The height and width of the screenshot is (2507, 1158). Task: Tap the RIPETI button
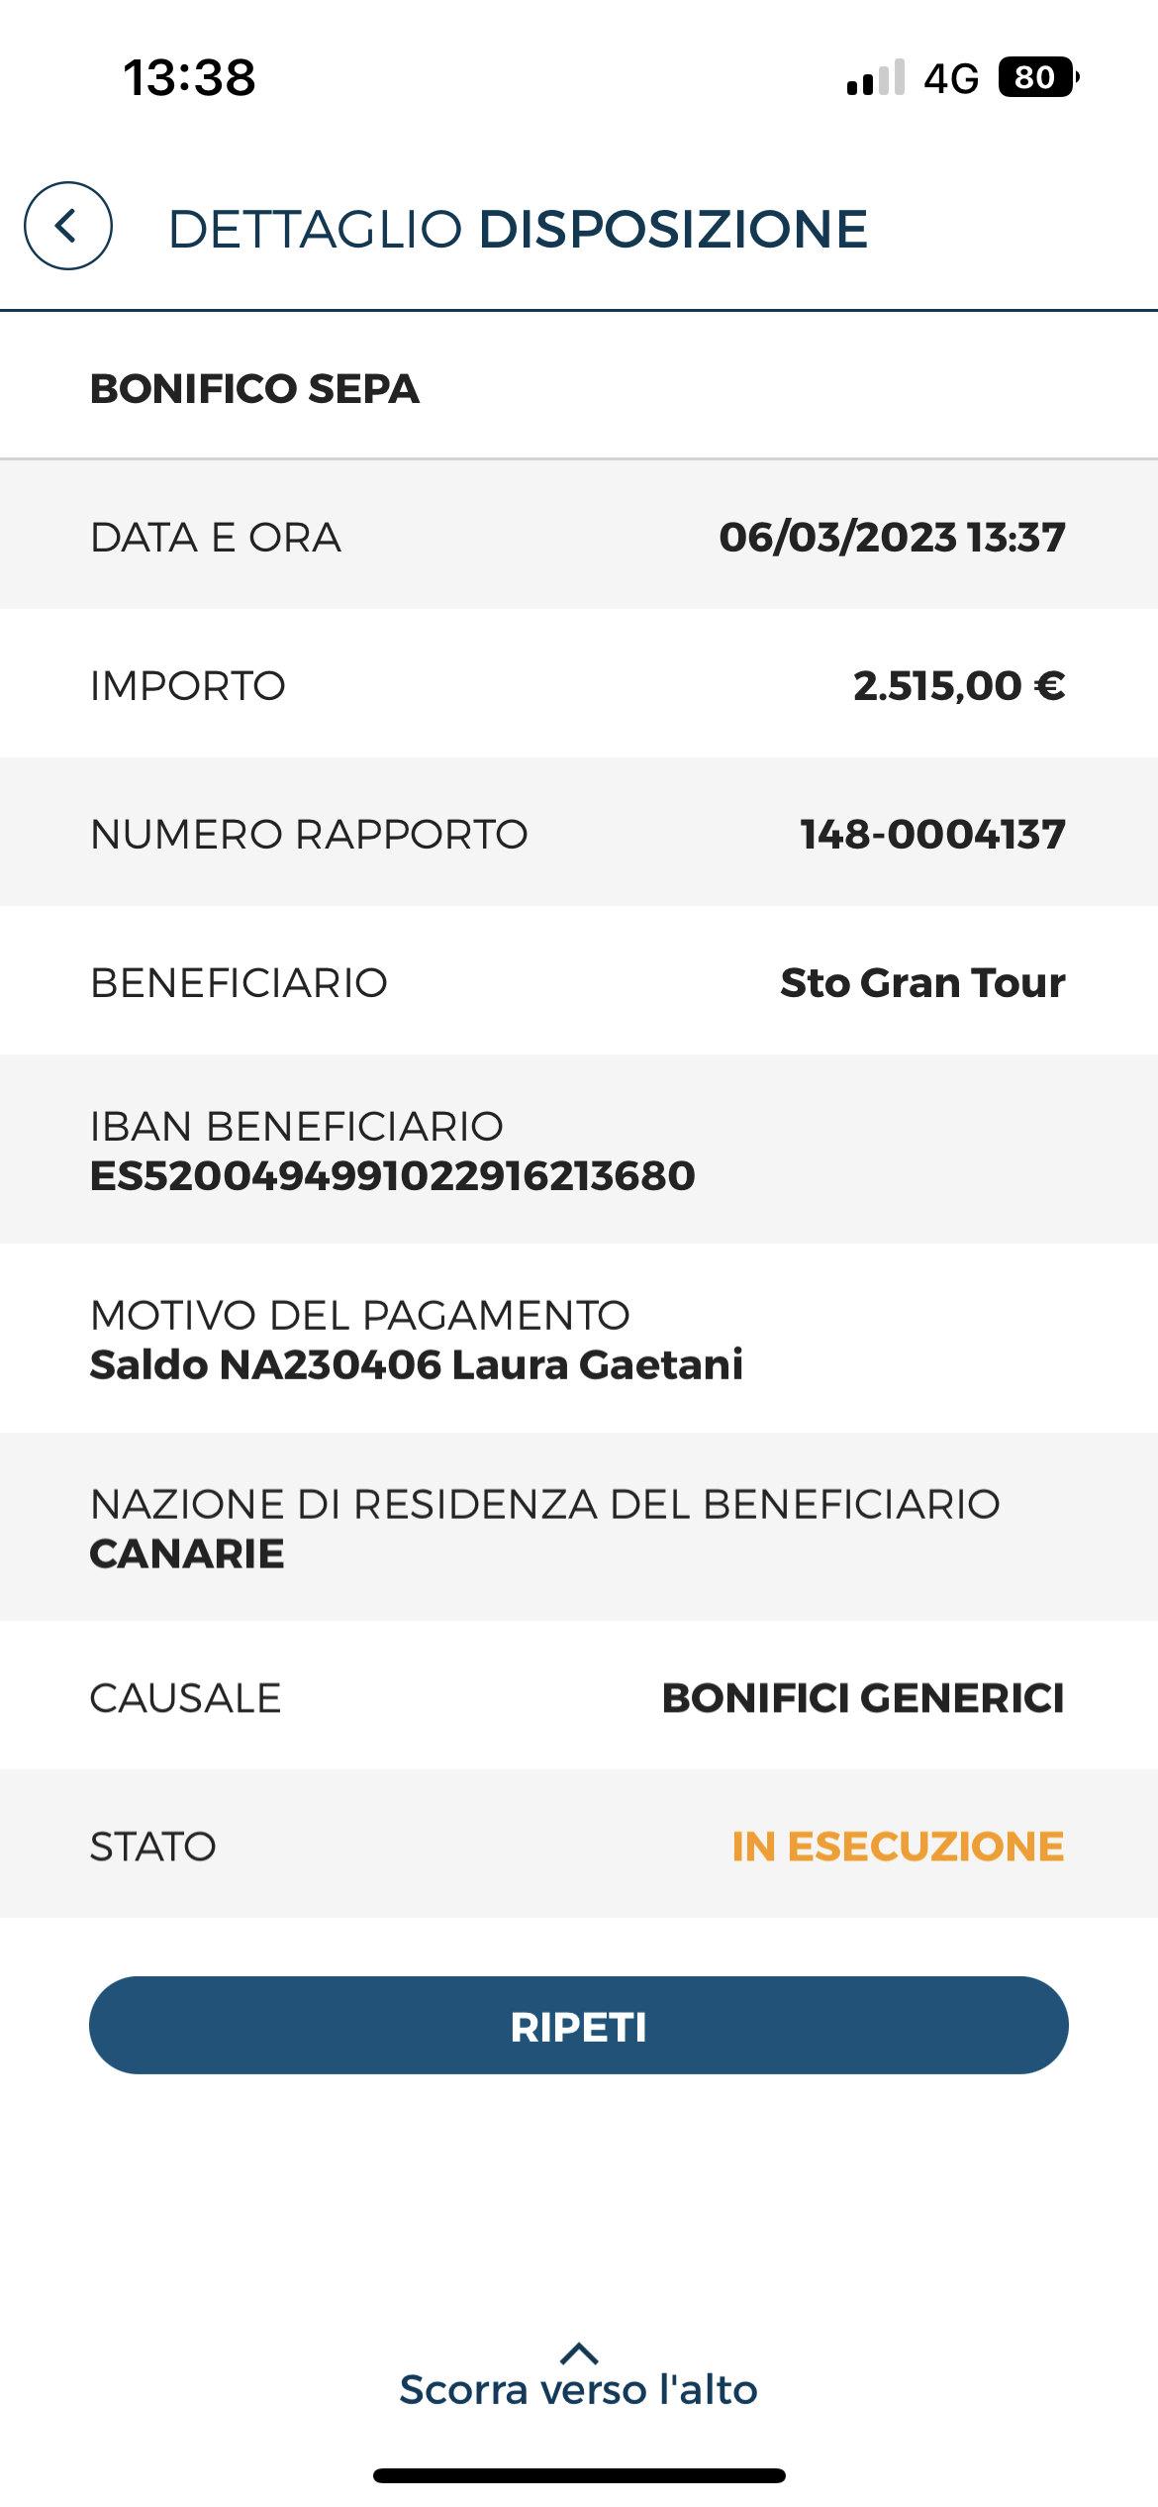pos(579,2026)
